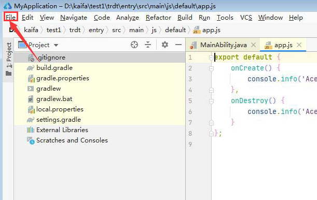Open the Analyze menu

tap(128, 18)
